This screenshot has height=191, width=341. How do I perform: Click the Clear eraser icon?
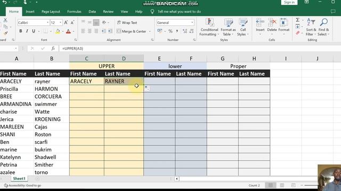tap(297, 33)
